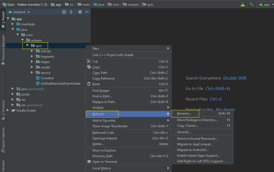Image resolution: width=274 pixels, height=172 pixels.
Task: Choose Copy Path menu item
Action: [x=129, y=73]
